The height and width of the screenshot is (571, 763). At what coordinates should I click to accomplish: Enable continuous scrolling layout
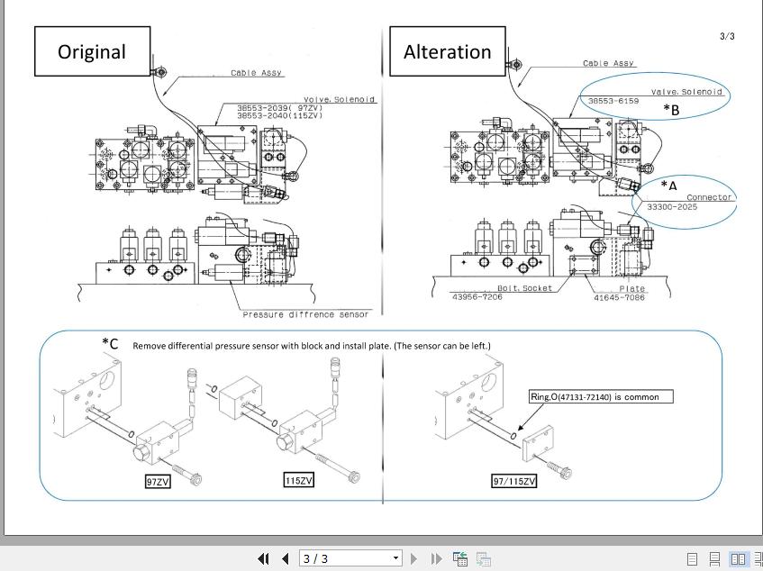(x=713, y=558)
